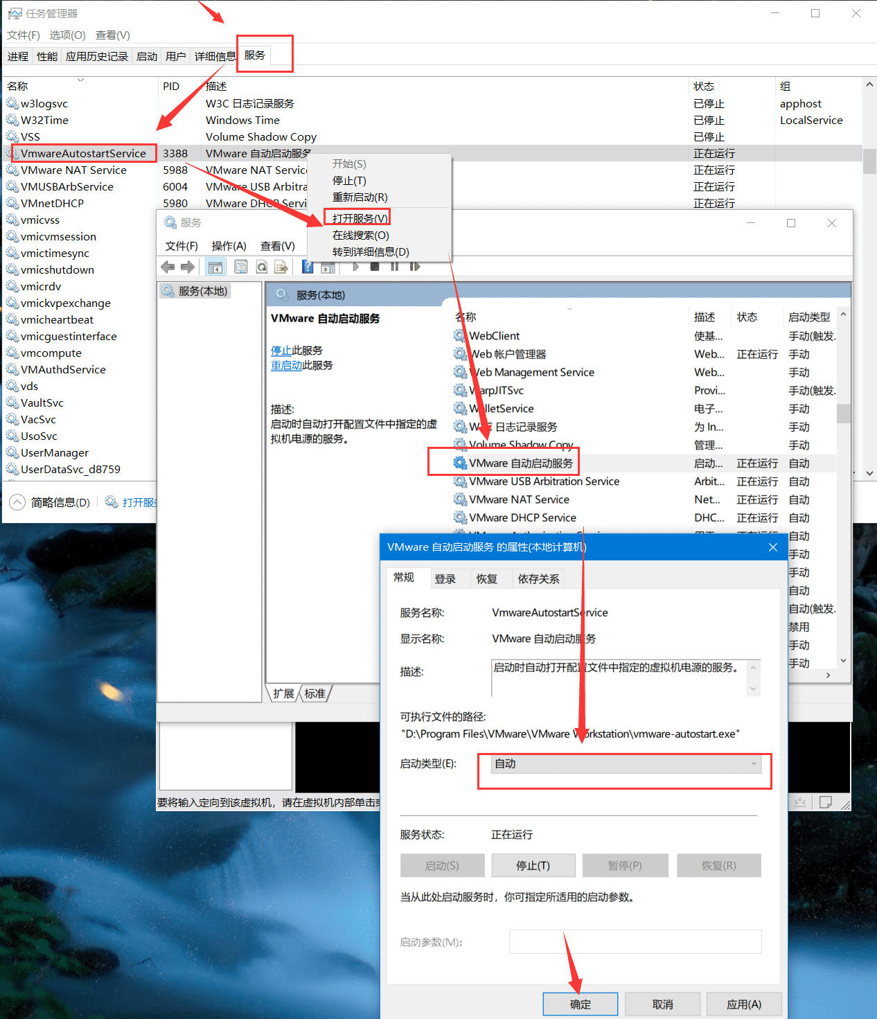Click the PID column header in Task Manager
This screenshot has width=877, height=1019.
point(171,86)
